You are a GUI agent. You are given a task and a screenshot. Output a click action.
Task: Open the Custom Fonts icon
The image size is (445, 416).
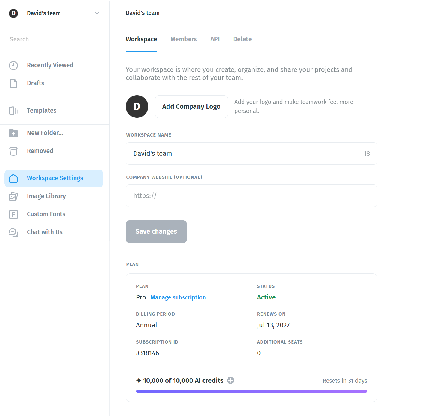[x=13, y=214]
